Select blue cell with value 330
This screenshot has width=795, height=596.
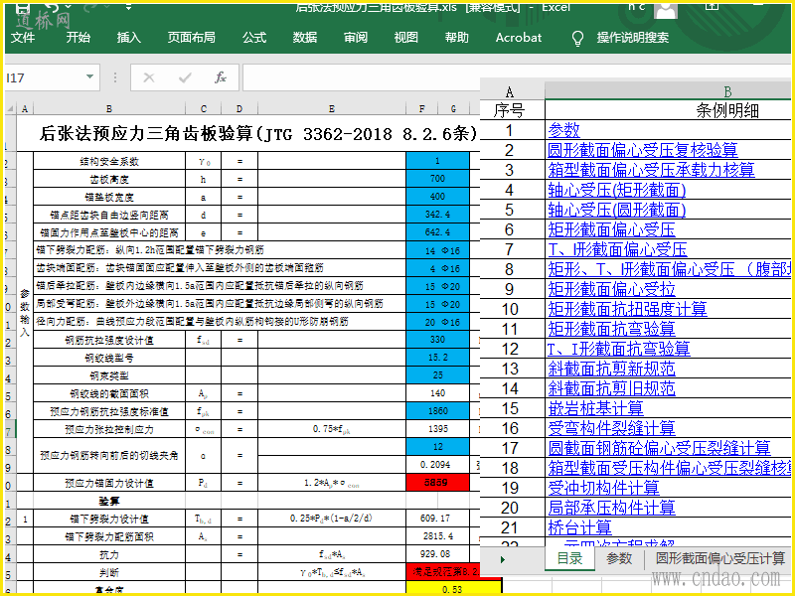(437, 340)
